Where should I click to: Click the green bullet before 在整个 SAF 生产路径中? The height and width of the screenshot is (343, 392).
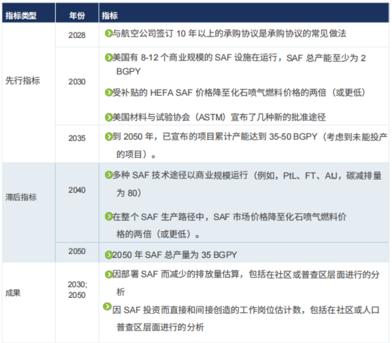109,216
